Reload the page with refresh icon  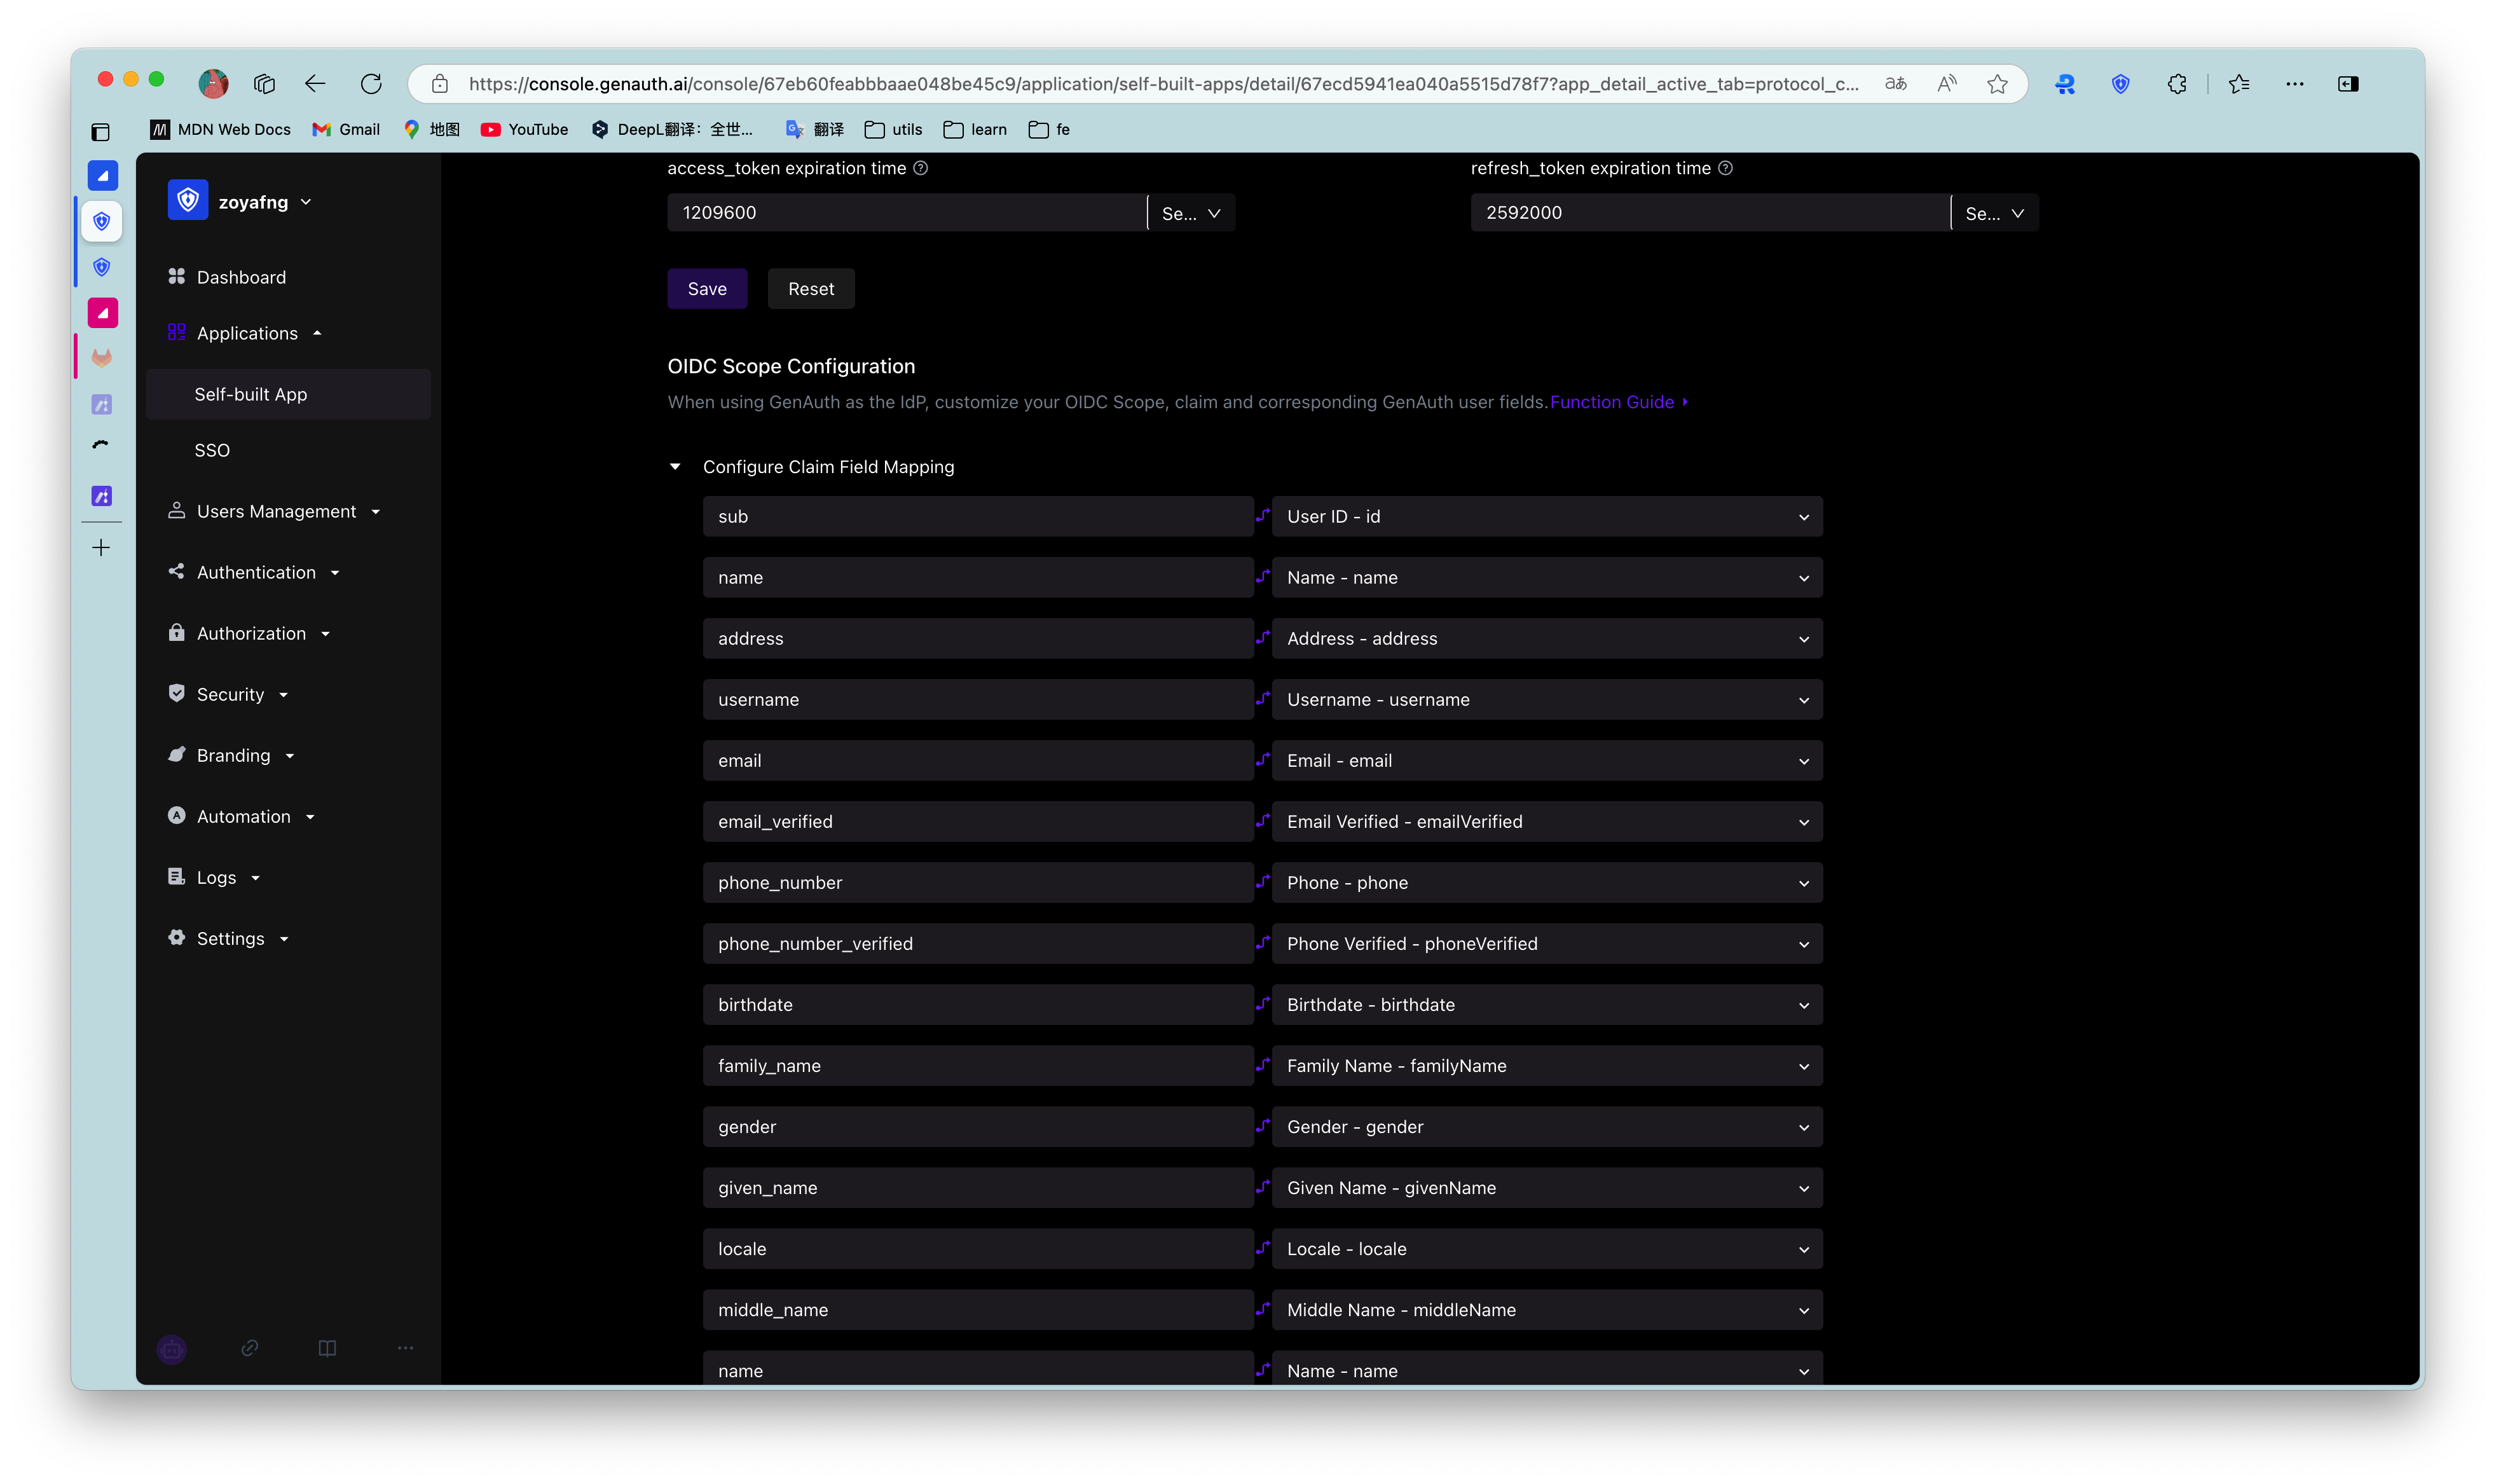point(371,84)
